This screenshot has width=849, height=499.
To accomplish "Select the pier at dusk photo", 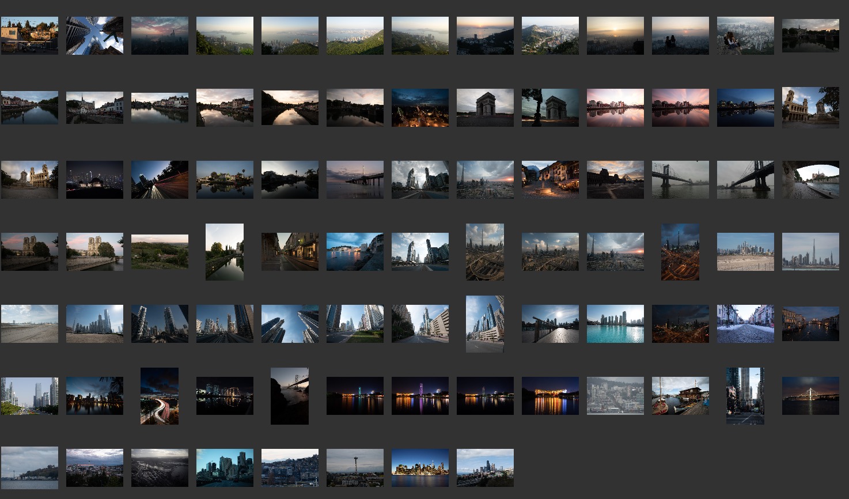I will point(355,180).
